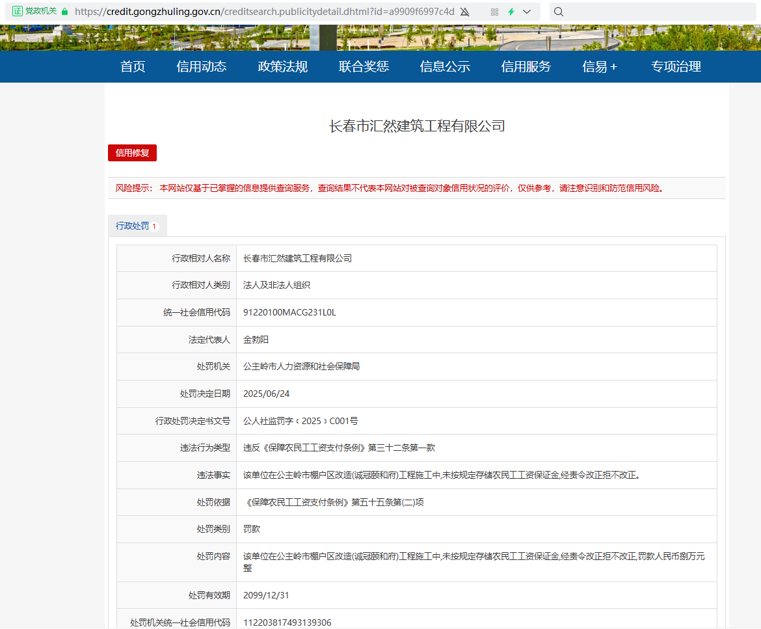Open the 首页 navigation menu item
This screenshot has height=629, width=761.
pyautogui.click(x=133, y=66)
